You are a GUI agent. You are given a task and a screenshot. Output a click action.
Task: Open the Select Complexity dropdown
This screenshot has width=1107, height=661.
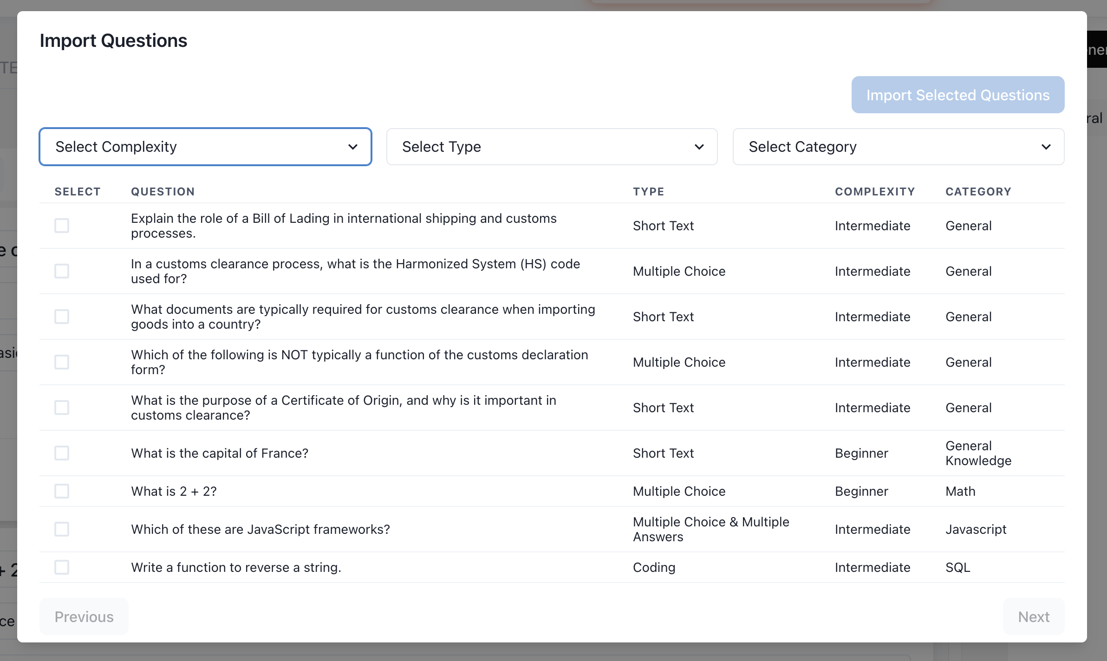(x=205, y=147)
